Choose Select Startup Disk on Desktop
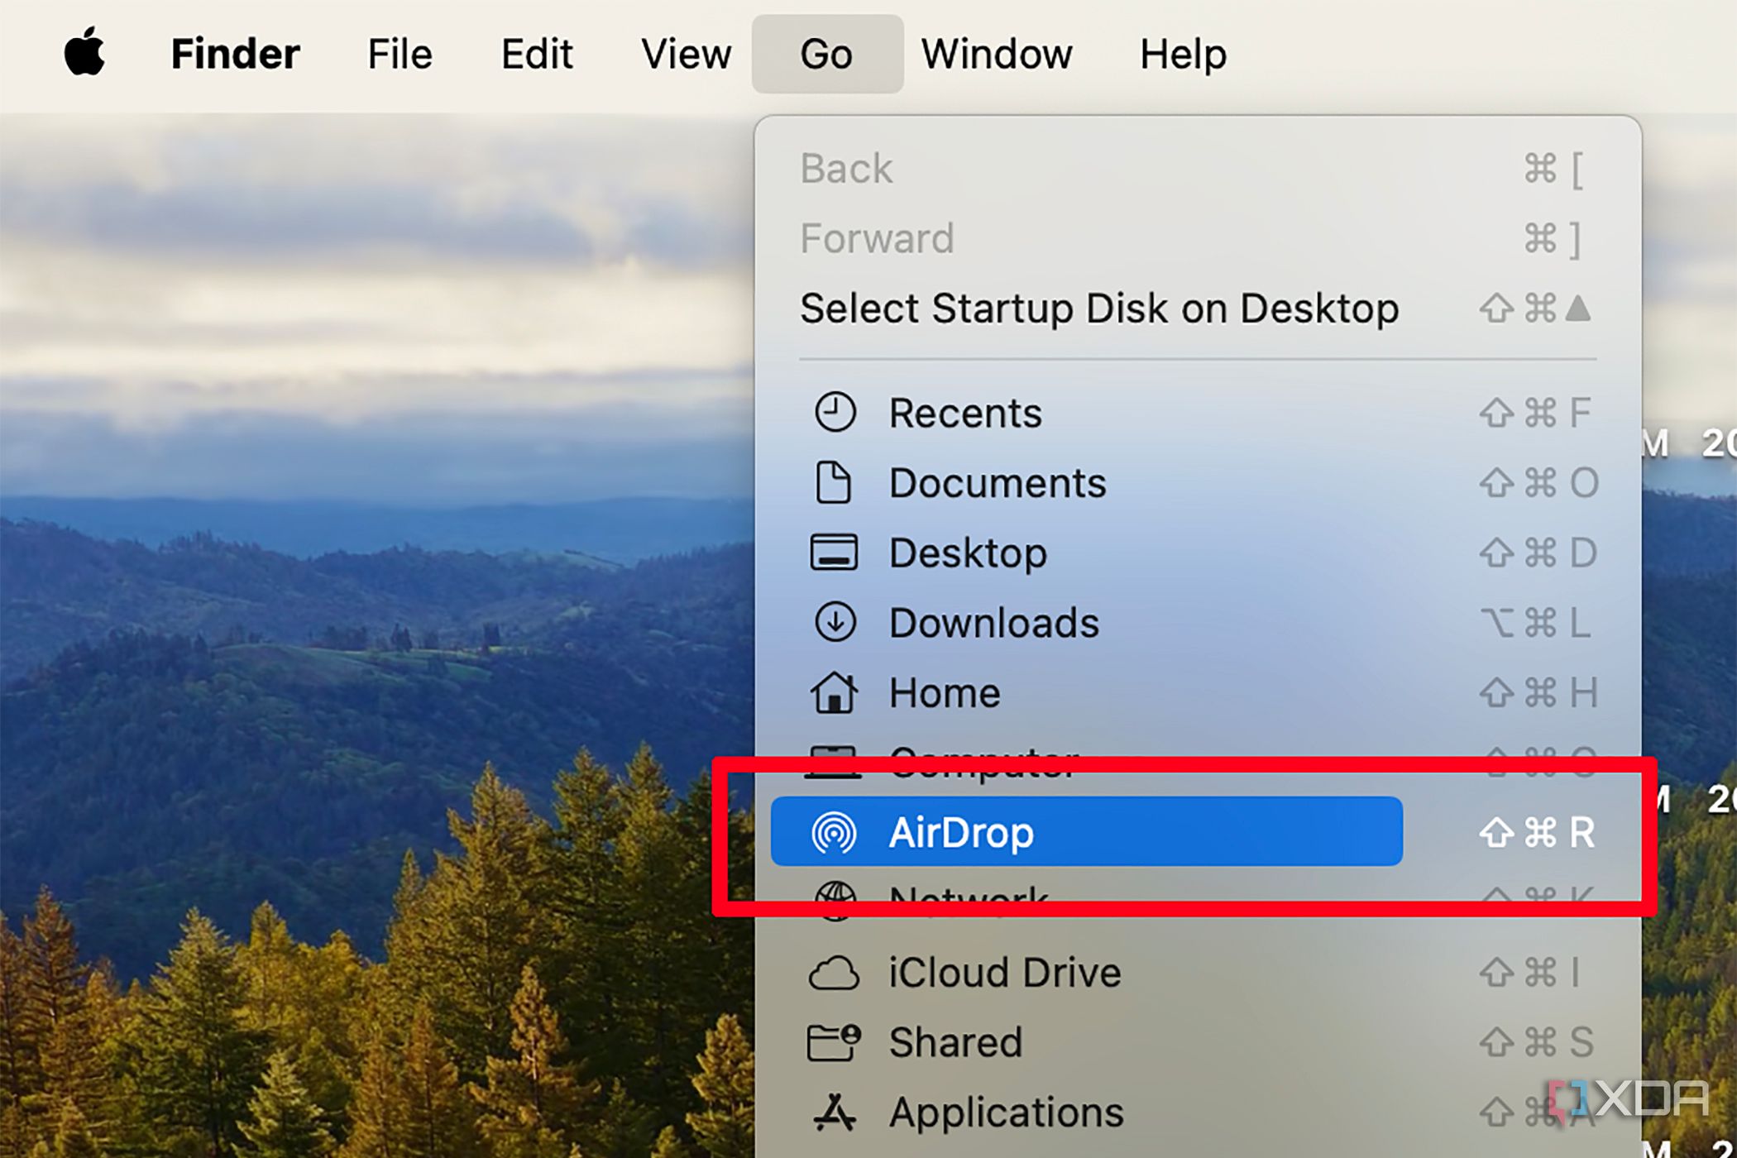Image resolution: width=1737 pixels, height=1158 pixels. pos(1198,309)
